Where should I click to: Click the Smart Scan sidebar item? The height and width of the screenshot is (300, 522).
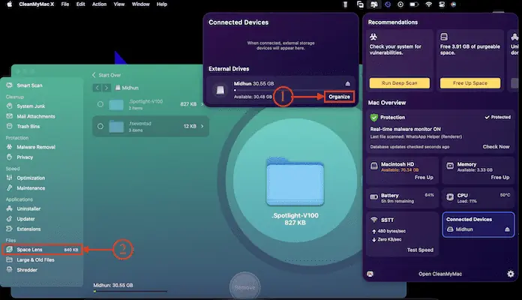[x=29, y=86]
